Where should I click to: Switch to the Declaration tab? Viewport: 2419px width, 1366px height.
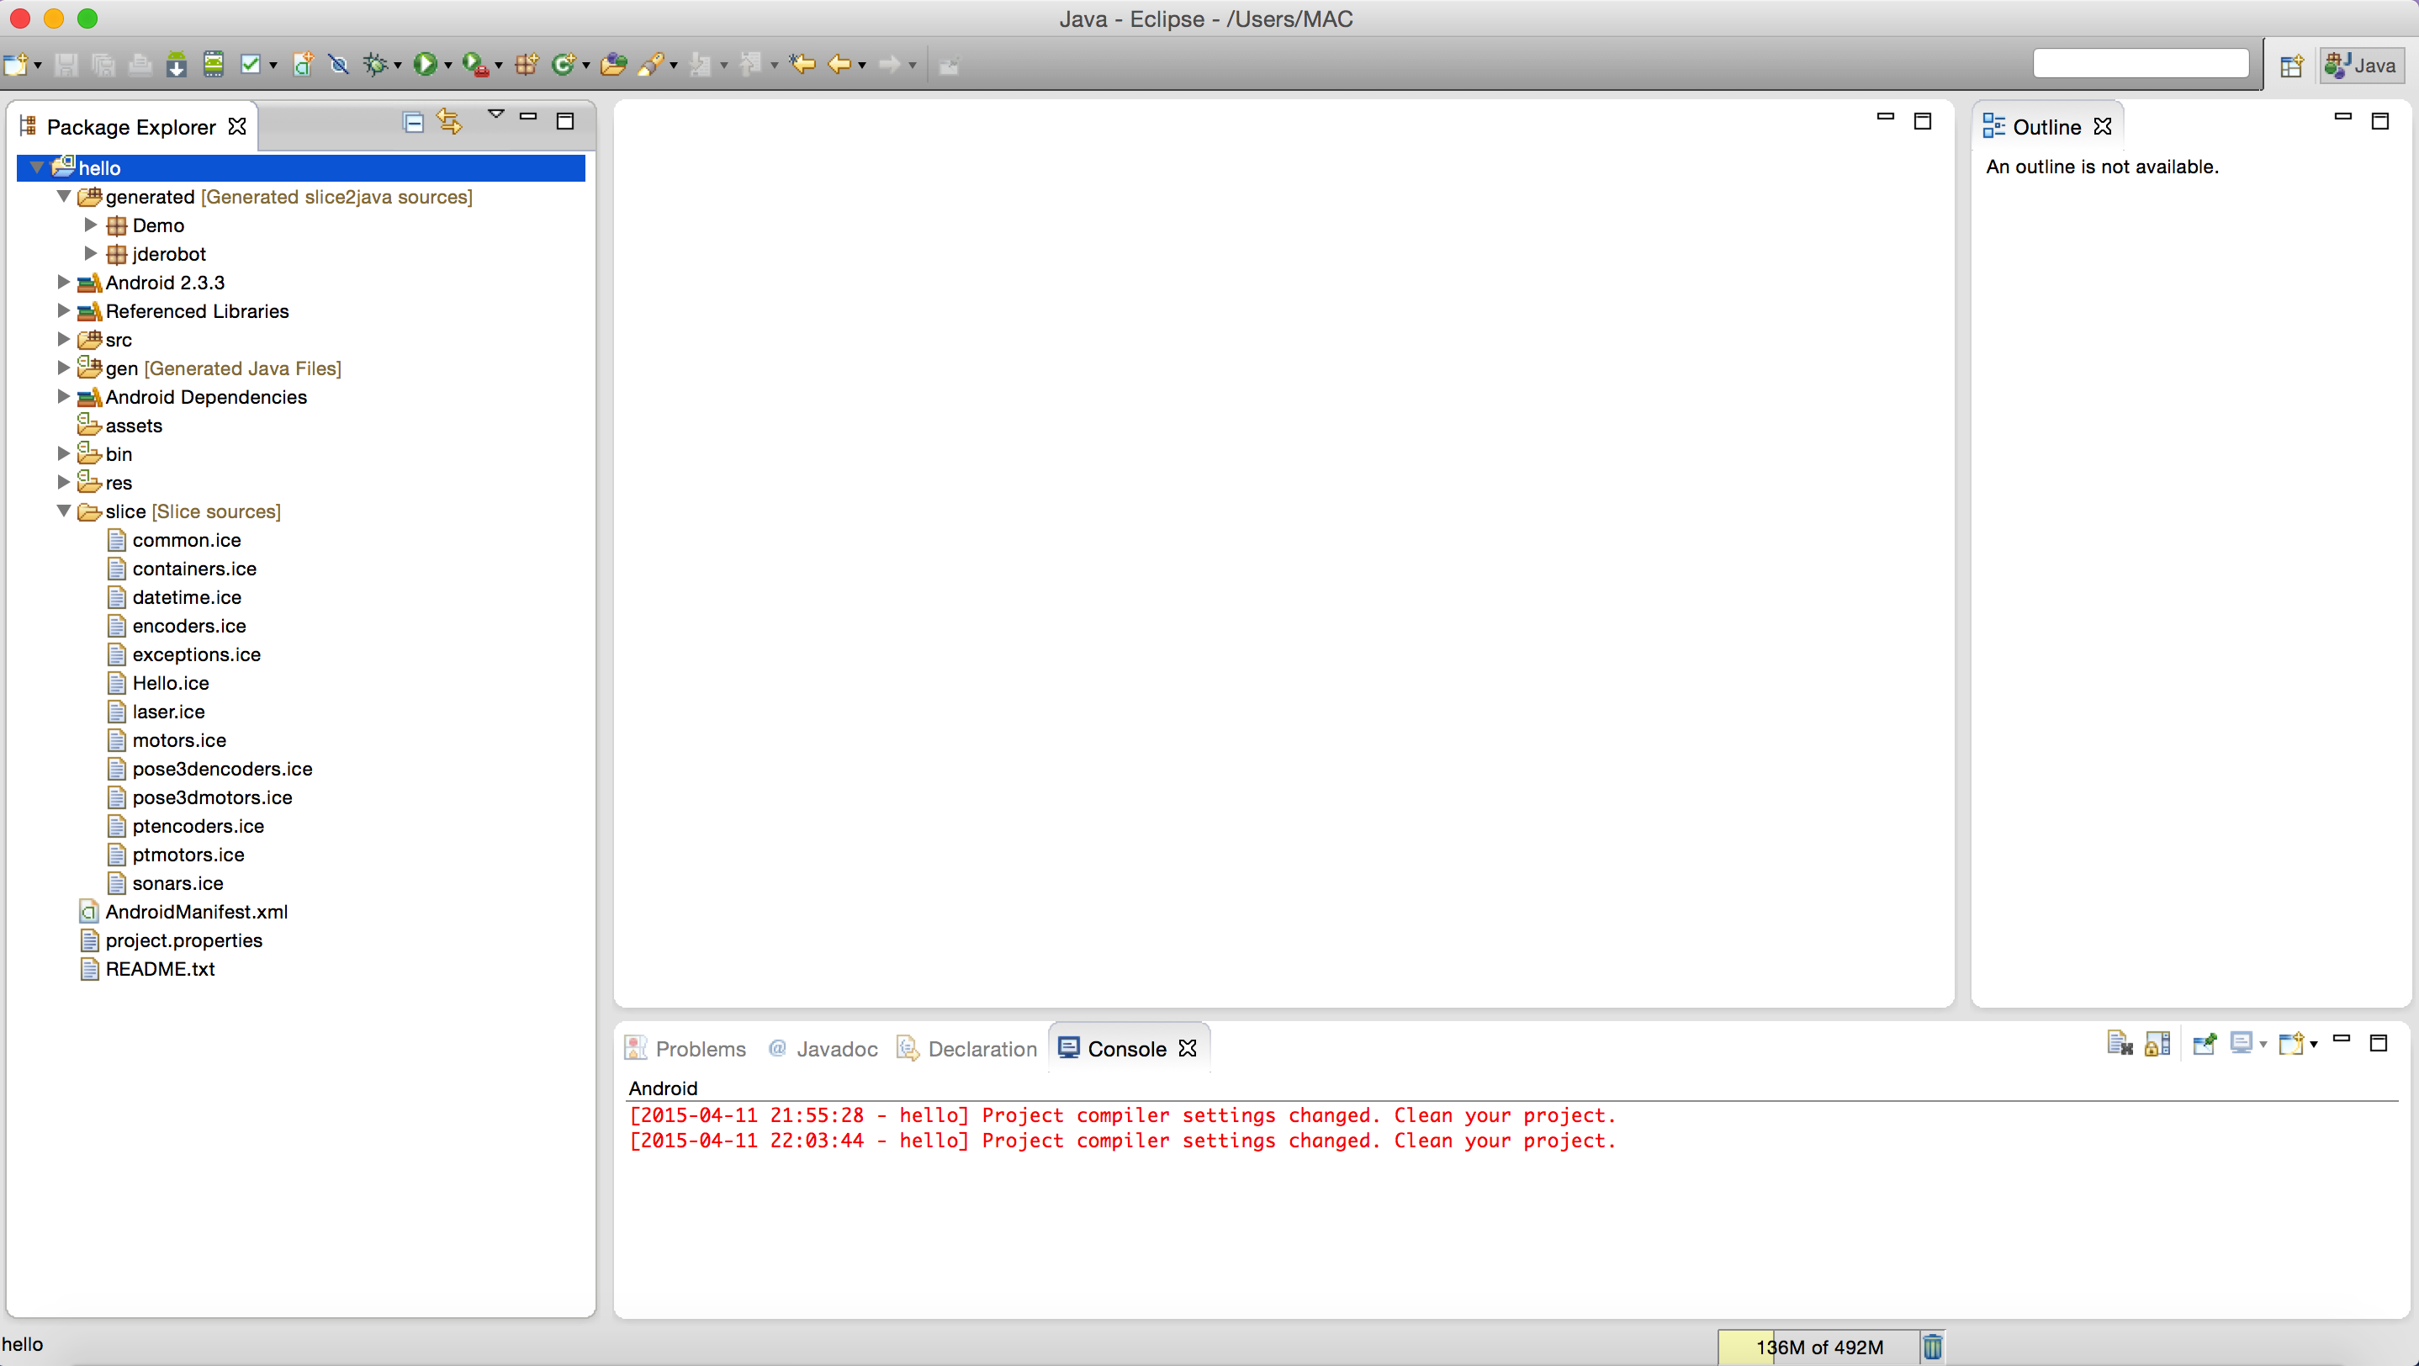point(982,1049)
